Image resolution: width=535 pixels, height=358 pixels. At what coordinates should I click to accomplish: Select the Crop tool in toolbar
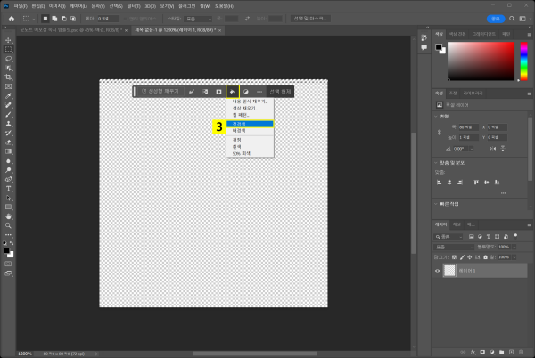[9, 77]
